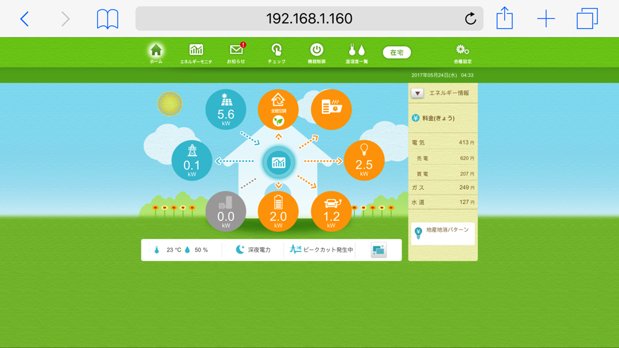Select the 水道 127 円 row
619x348 pixels.
[x=443, y=202]
